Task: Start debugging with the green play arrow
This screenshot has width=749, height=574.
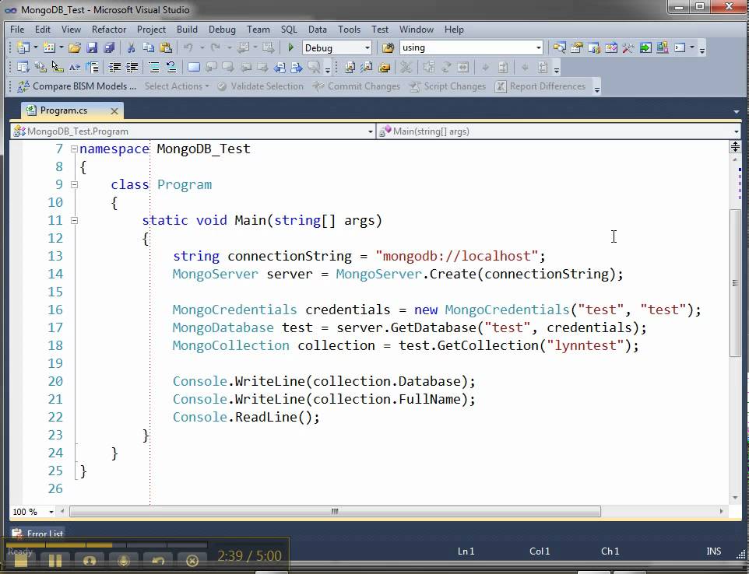Action: (290, 47)
